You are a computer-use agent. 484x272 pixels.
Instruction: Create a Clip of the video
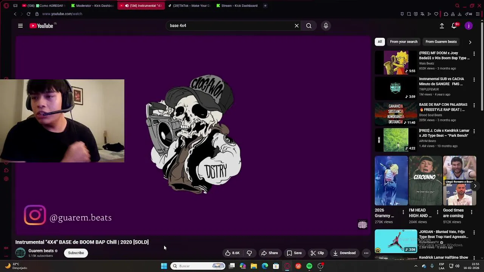pos(317,253)
